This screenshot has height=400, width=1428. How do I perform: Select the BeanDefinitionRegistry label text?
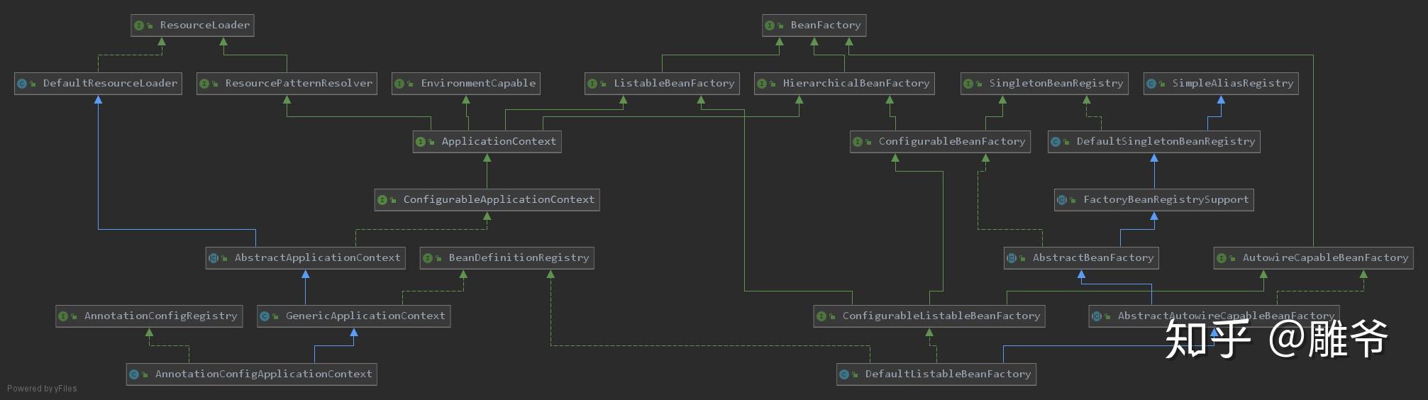pyautogui.click(x=519, y=258)
